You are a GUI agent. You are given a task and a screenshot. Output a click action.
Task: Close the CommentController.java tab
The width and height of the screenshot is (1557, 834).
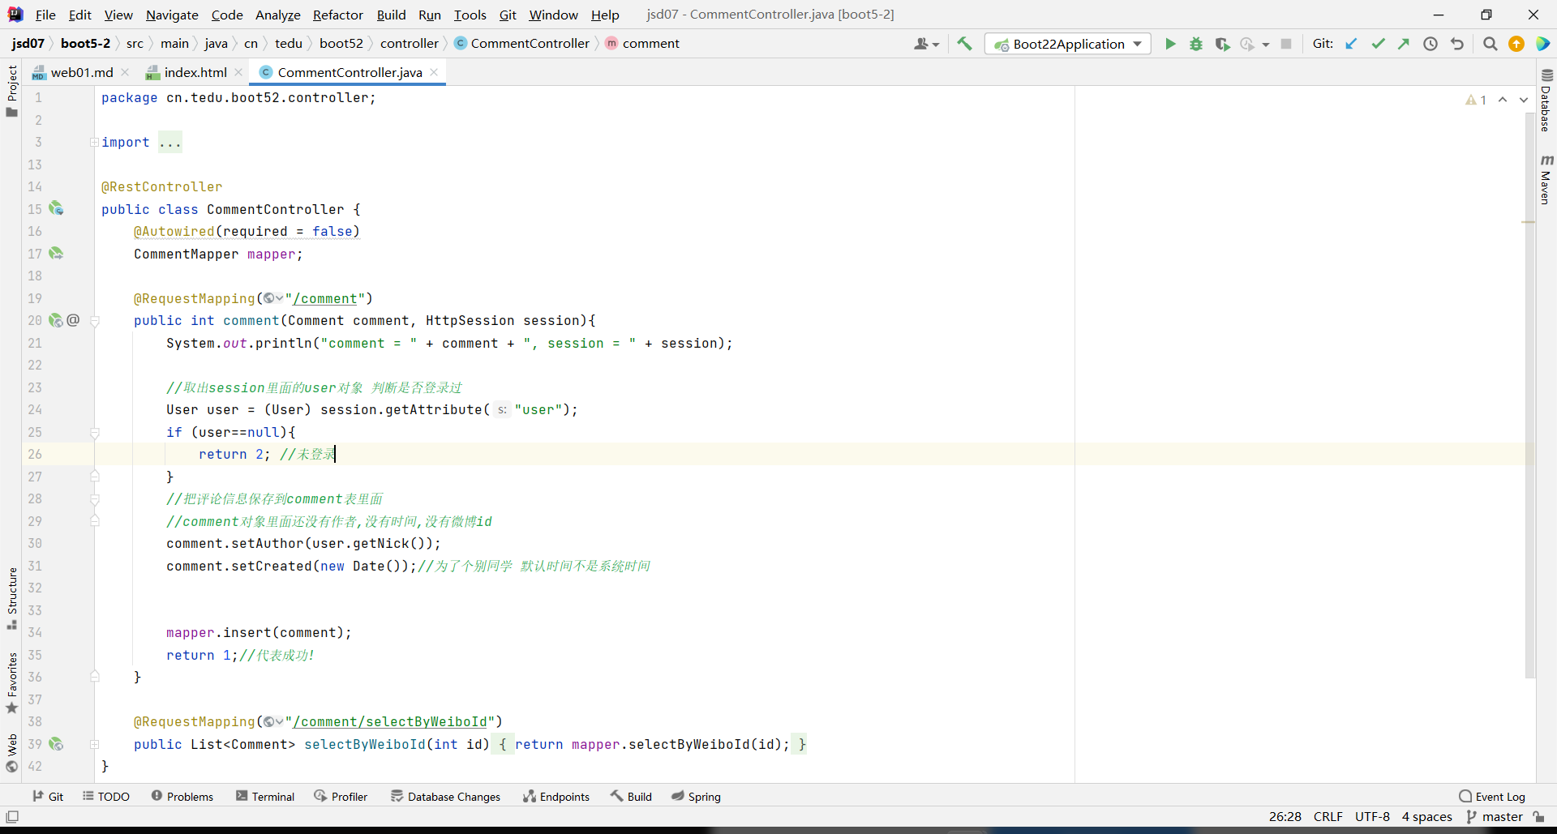434,72
